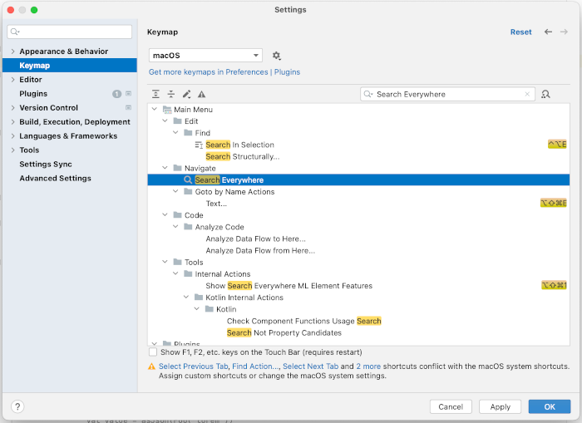Enable Show F1, F2 keys on Touch Bar
Screen dimensions: 582x423
click(152, 352)
